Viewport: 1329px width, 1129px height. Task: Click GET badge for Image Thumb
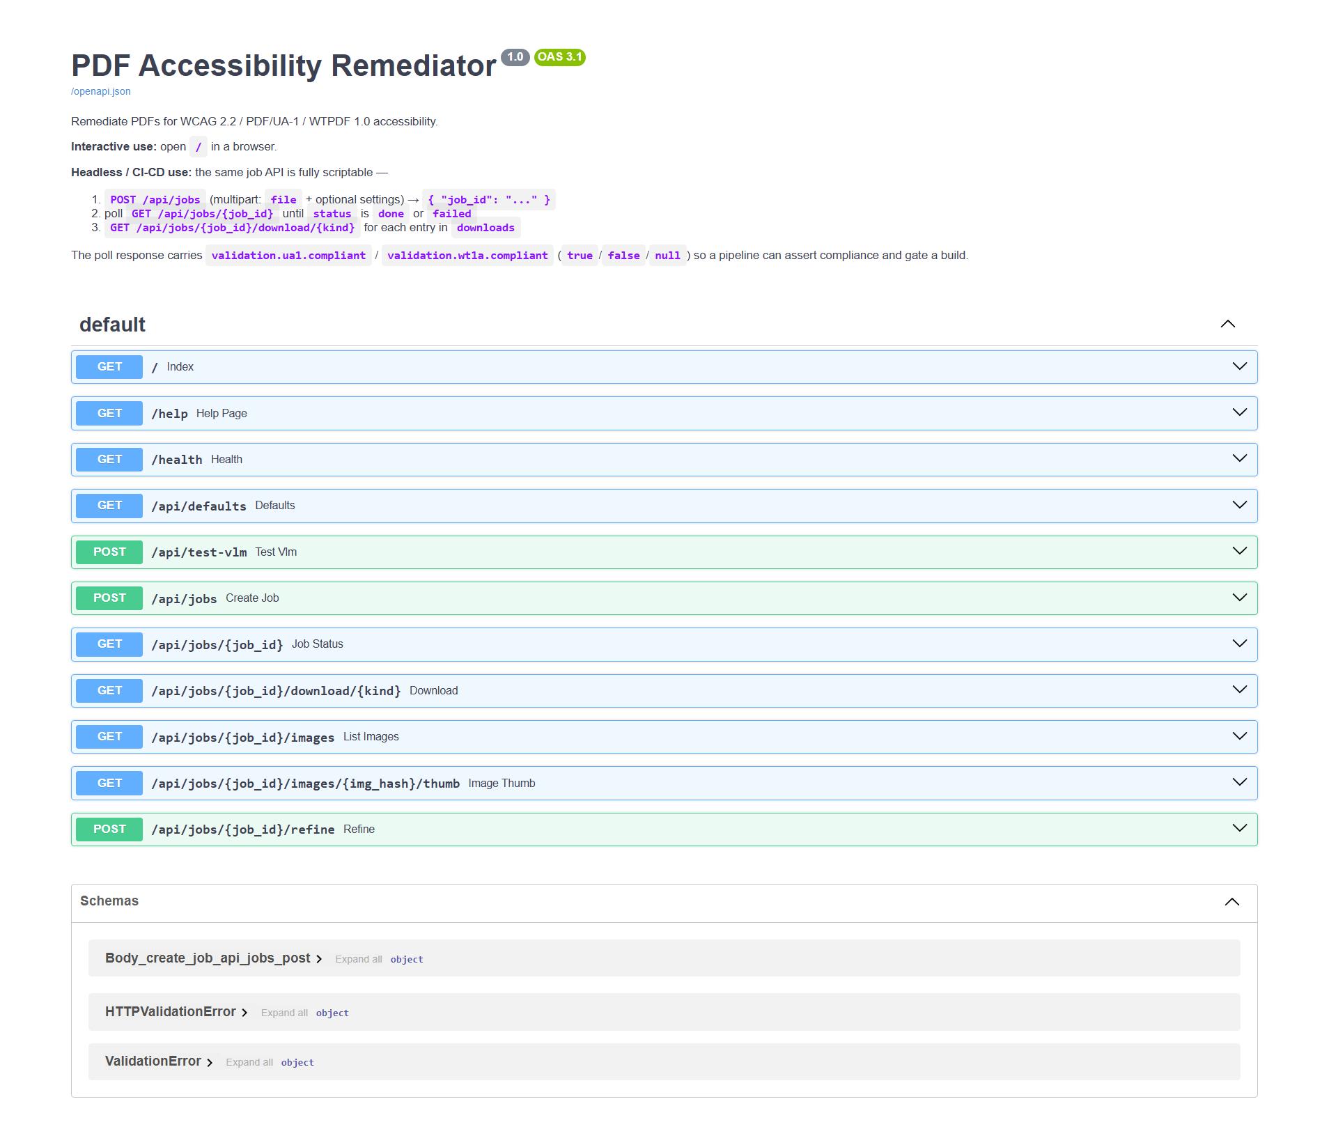[x=109, y=784]
